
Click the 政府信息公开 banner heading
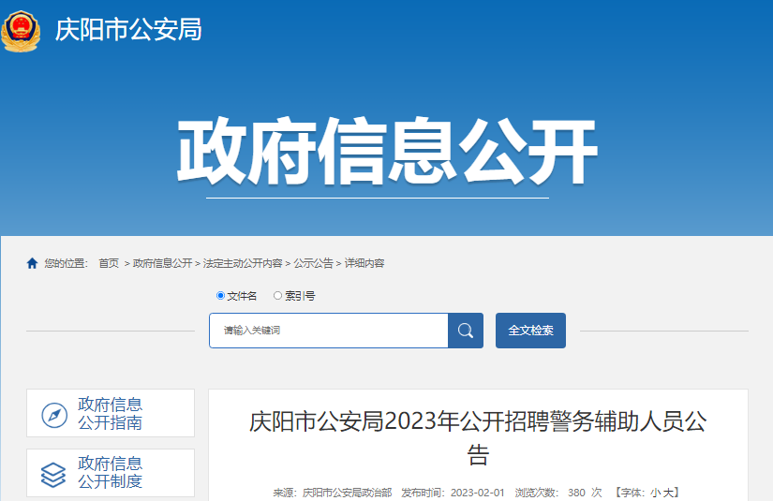click(x=388, y=151)
